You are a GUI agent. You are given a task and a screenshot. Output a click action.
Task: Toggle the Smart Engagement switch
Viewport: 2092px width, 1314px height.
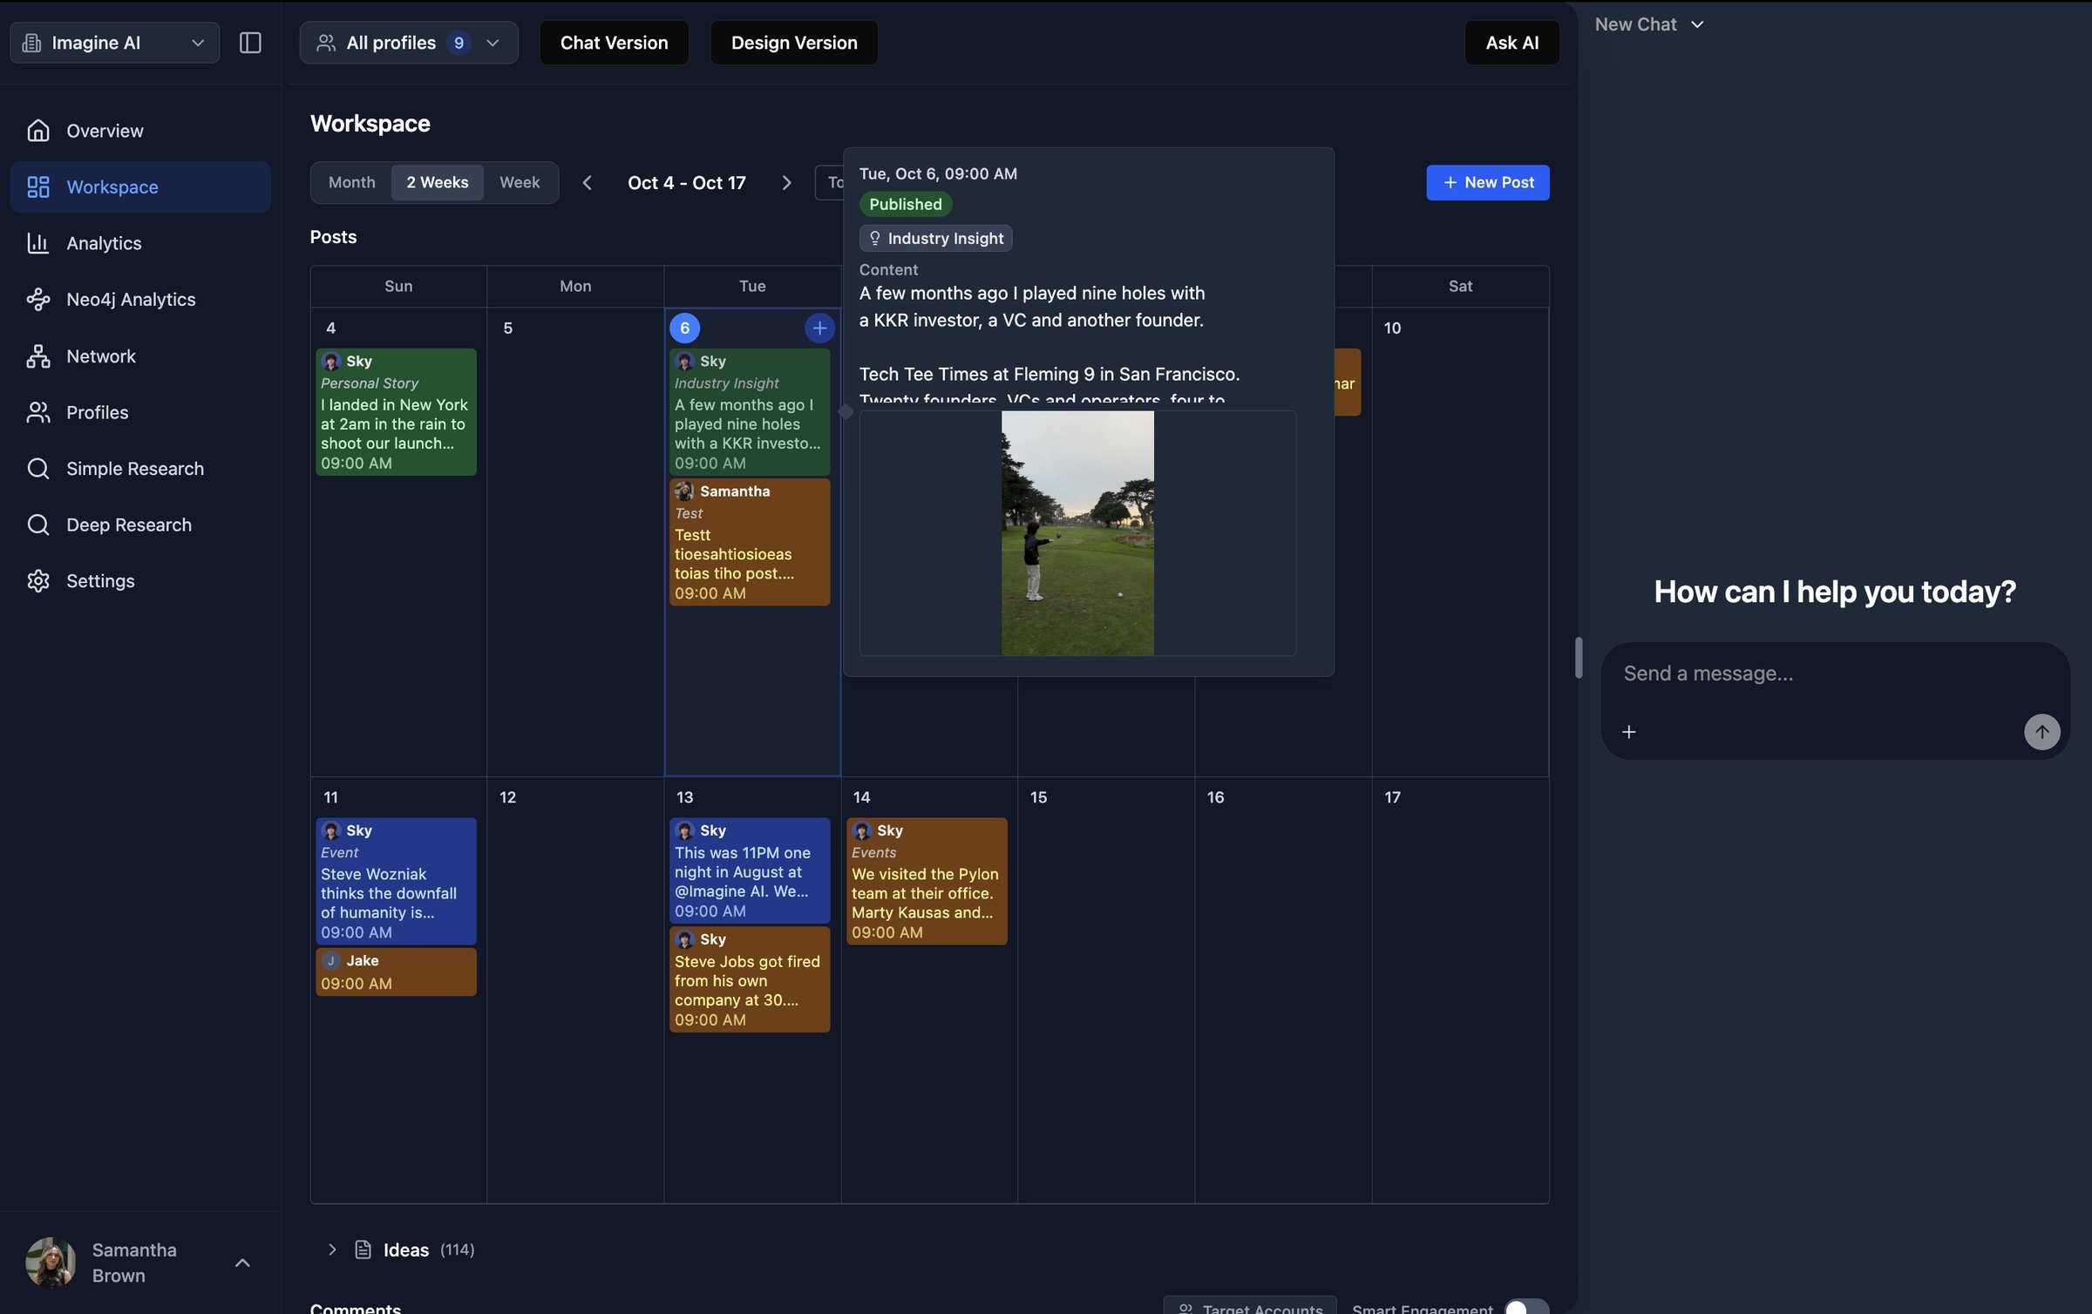(x=1526, y=1307)
